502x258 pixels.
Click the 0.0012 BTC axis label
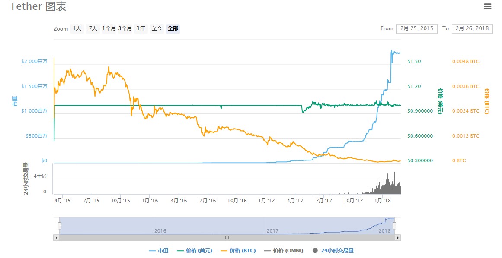[x=466, y=136]
